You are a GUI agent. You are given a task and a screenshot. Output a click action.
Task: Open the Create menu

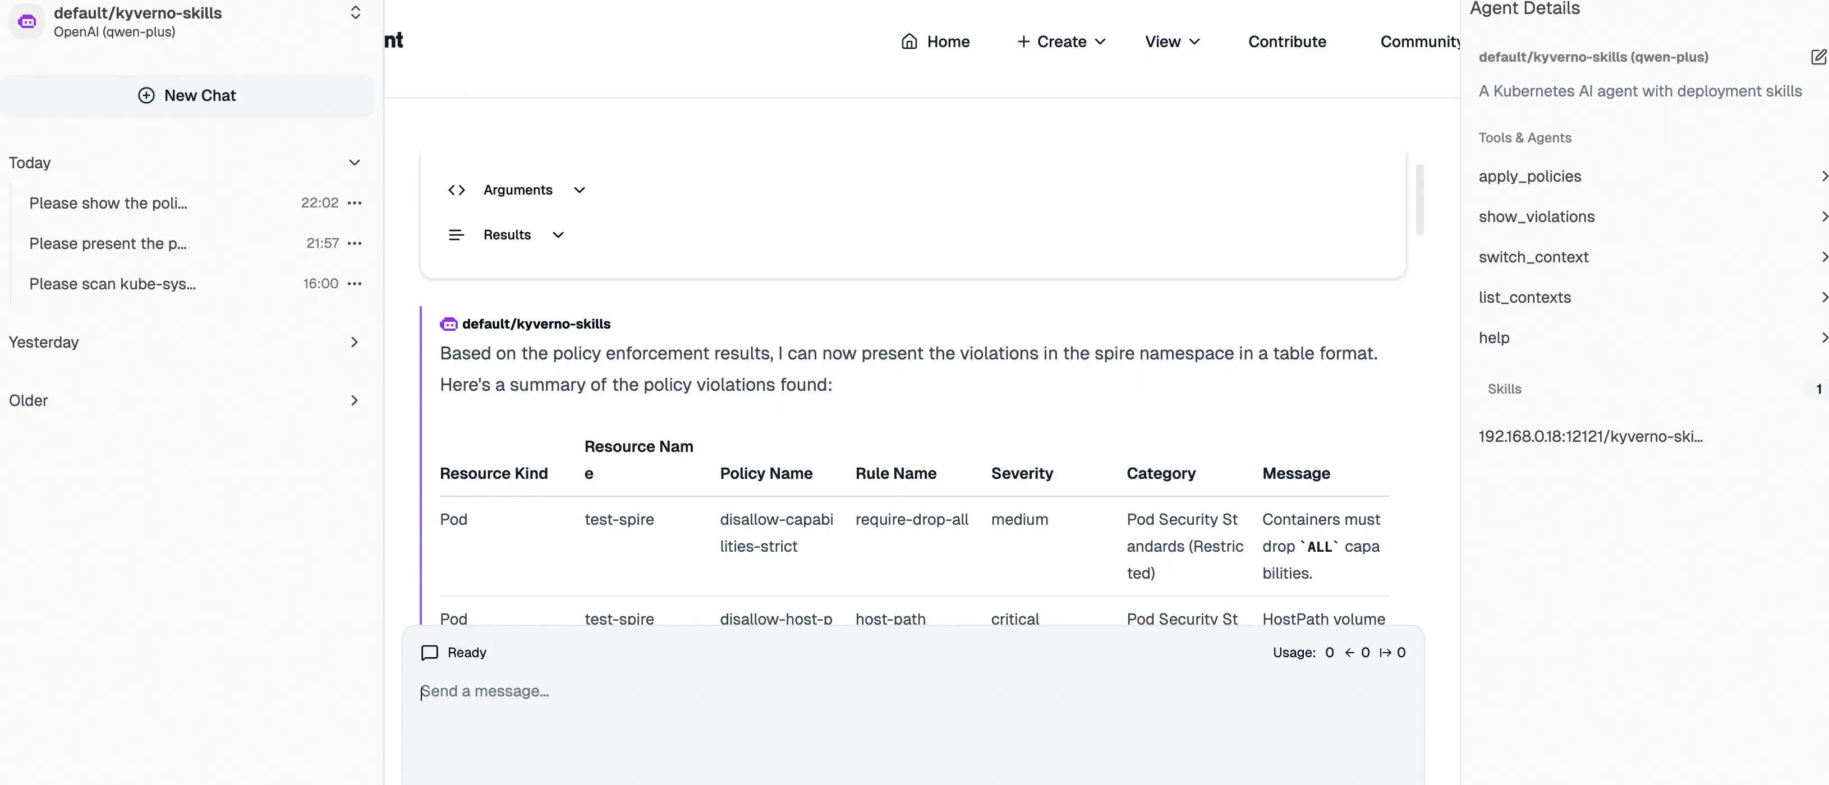click(1061, 42)
